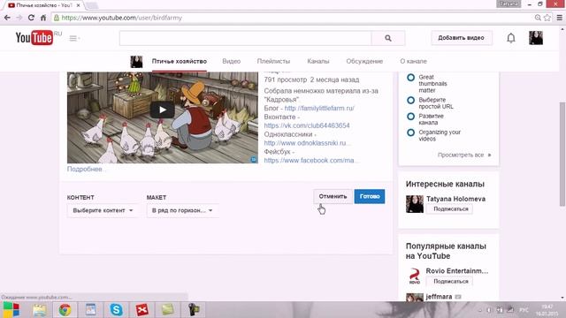Select the Развитие канала circle

point(410,117)
